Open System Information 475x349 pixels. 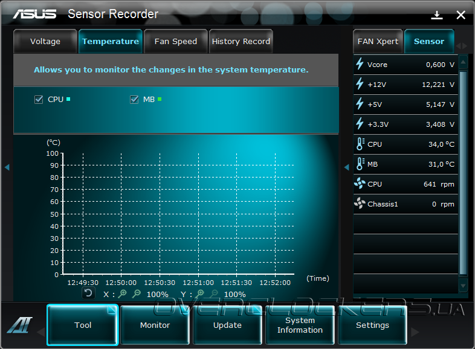(300, 325)
